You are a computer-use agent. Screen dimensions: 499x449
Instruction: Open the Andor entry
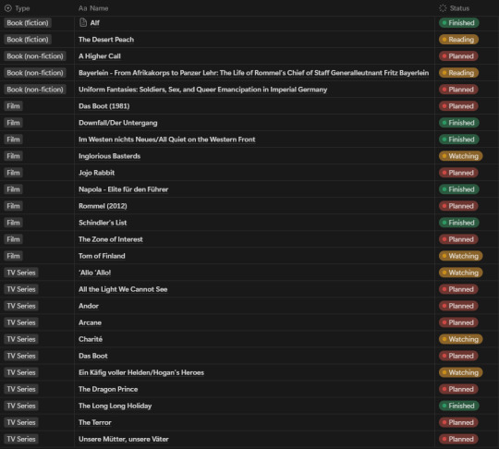pyautogui.click(x=89, y=306)
